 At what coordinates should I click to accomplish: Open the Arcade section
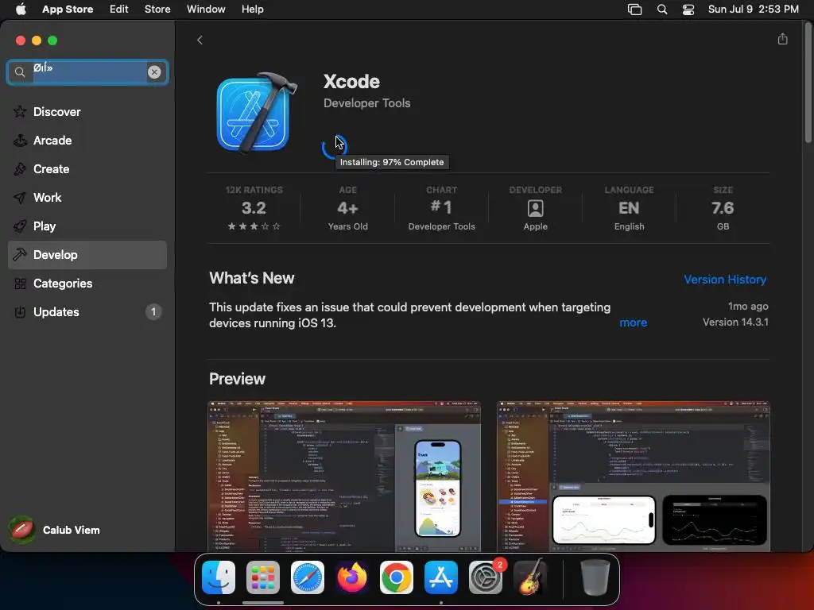[x=87, y=140]
